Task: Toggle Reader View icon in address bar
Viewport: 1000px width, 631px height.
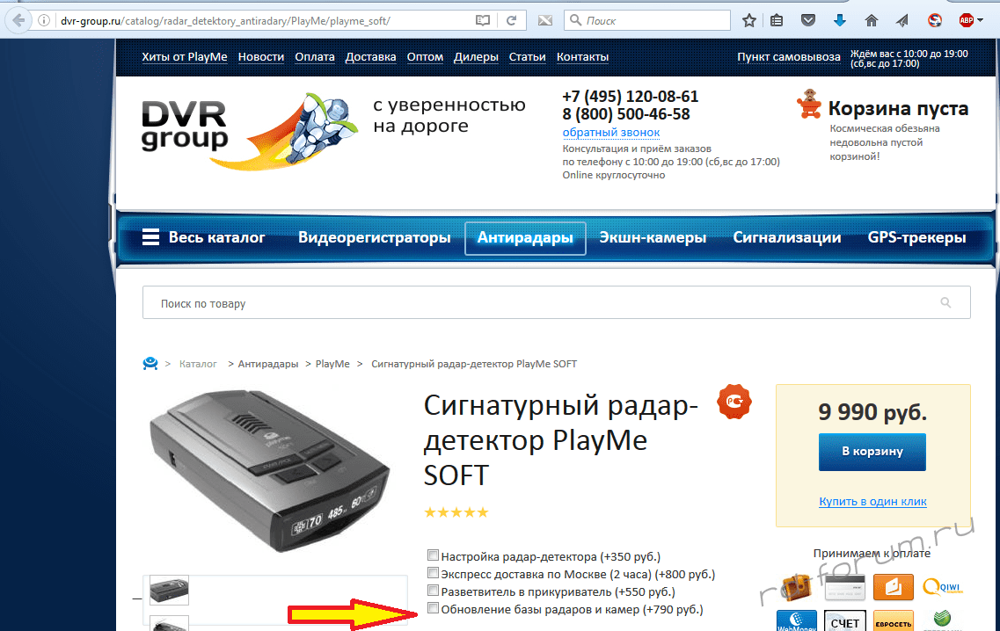Action: (x=481, y=19)
